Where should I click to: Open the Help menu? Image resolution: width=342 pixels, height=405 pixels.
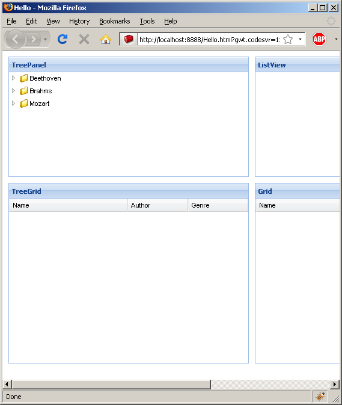tap(171, 21)
